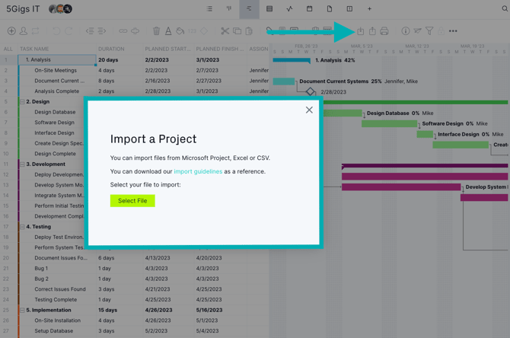The width and height of the screenshot is (510, 338).
Task: Click the 1. Analysis 42% progress bar
Action: pos(292,60)
